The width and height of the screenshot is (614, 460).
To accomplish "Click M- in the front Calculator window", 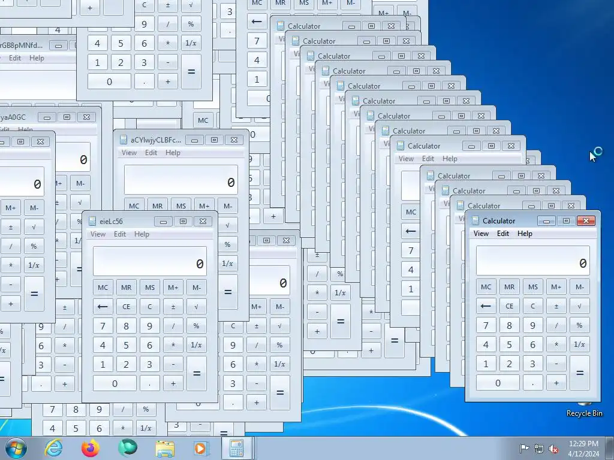I will tap(580, 287).
